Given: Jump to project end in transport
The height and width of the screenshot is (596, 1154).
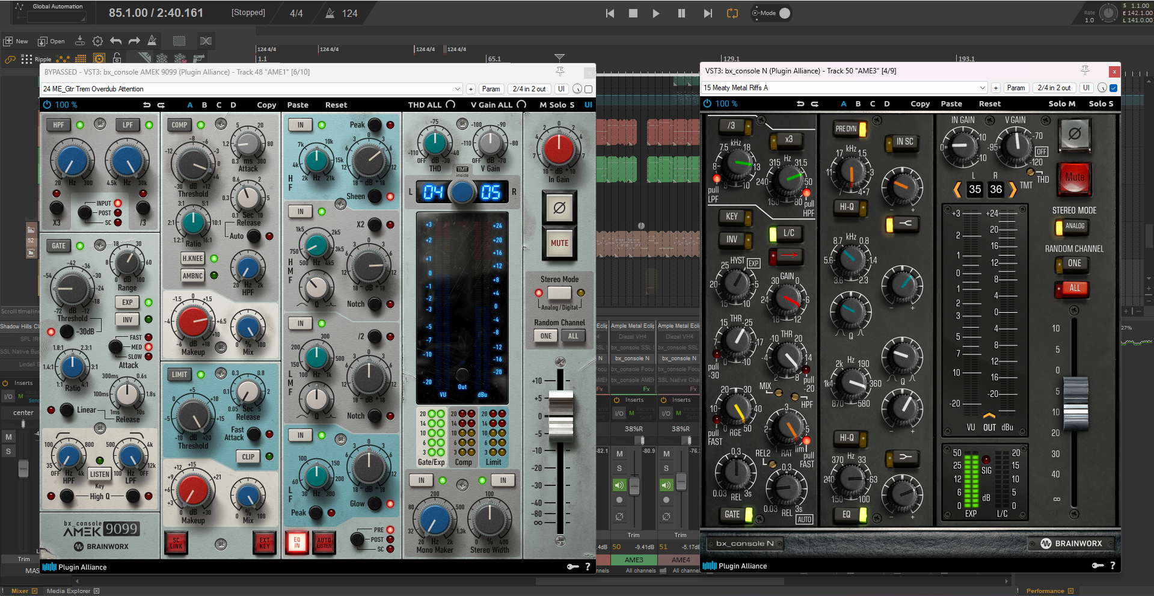Looking at the screenshot, I should coord(708,13).
